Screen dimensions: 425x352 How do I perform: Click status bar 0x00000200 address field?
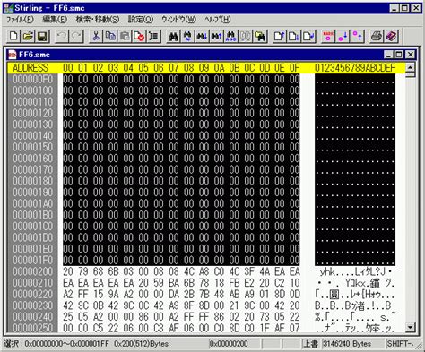235,344
